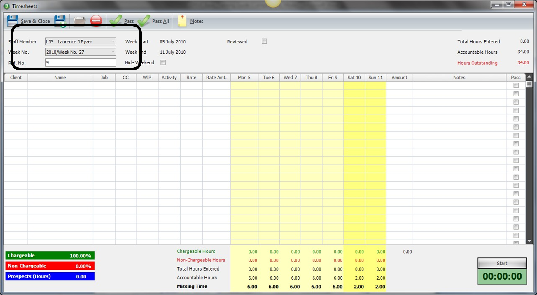Select the Client column header
Viewport: 537px width, 295px height.
pos(16,78)
